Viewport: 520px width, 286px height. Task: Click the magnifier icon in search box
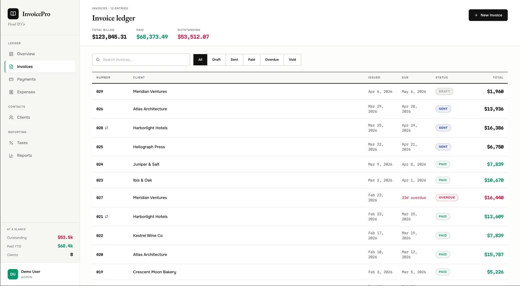(x=98, y=60)
